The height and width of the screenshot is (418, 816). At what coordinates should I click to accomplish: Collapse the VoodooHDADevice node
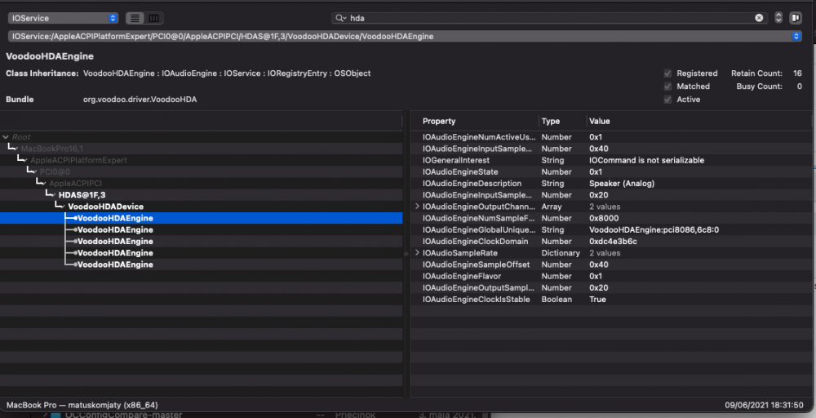coord(64,207)
